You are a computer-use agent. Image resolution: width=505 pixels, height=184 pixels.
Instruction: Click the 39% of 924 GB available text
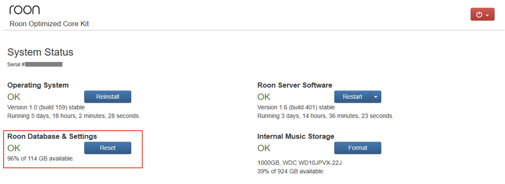[x=291, y=171]
